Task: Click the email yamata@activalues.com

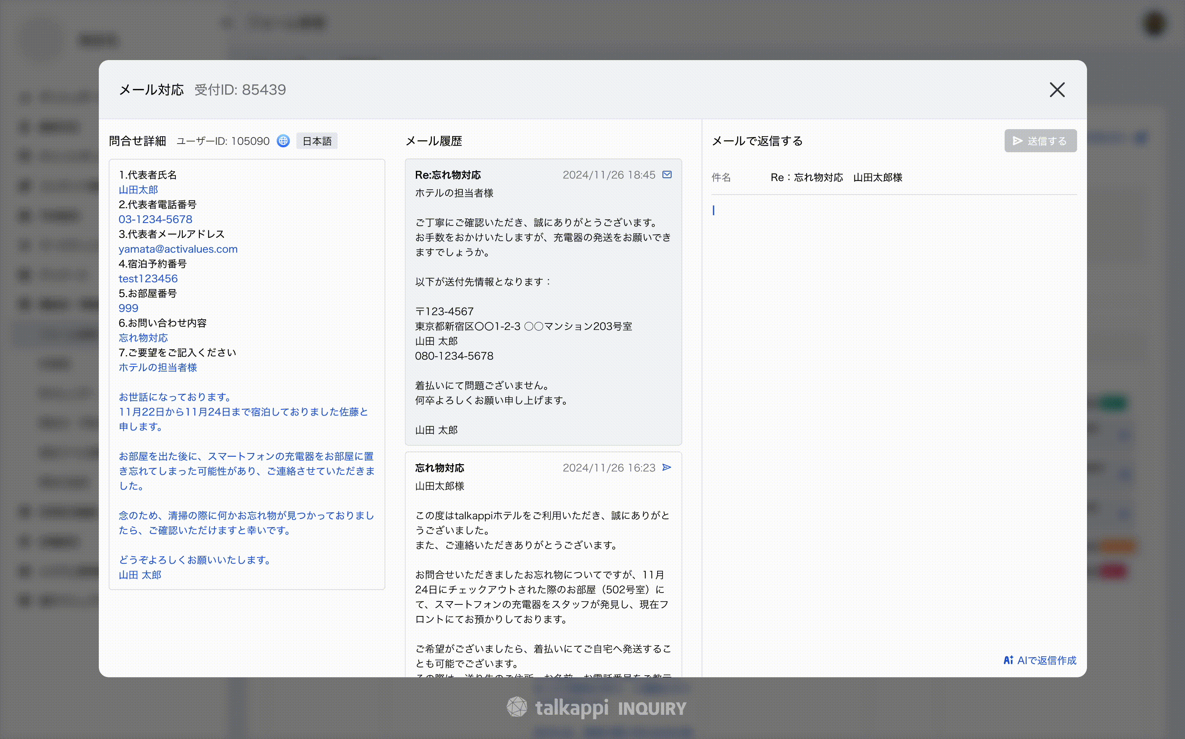Action: pos(178,249)
